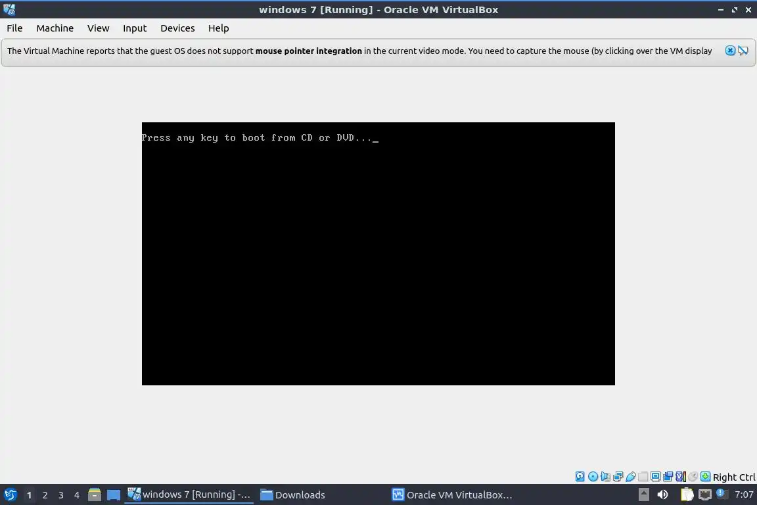Click inside the VM boot display

[378, 254]
